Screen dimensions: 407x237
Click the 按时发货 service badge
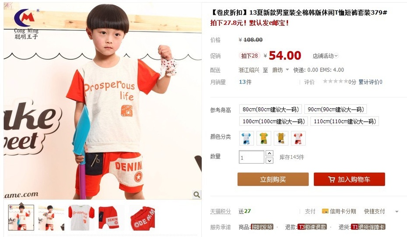(x=262, y=227)
